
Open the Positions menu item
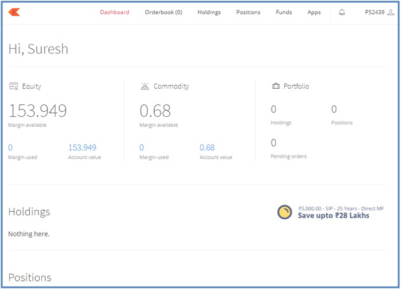[x=248, y=12]
